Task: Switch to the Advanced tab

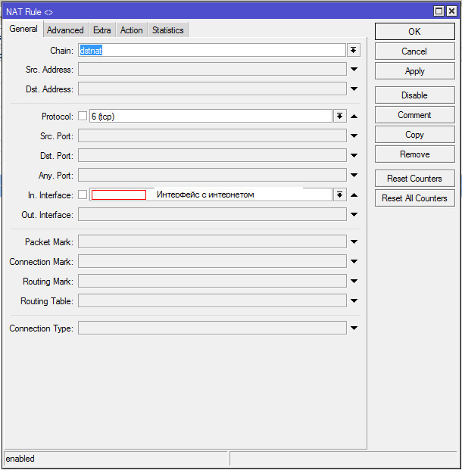Action: (x=65, y=30)
